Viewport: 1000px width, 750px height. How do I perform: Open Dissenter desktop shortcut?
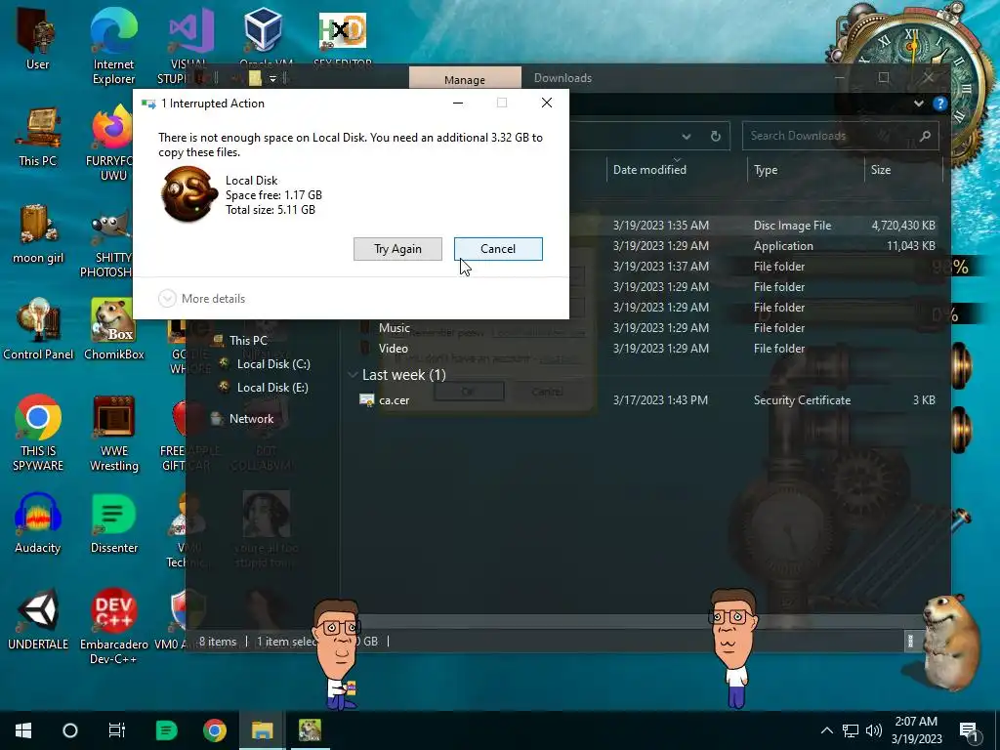tap(113, 523)
